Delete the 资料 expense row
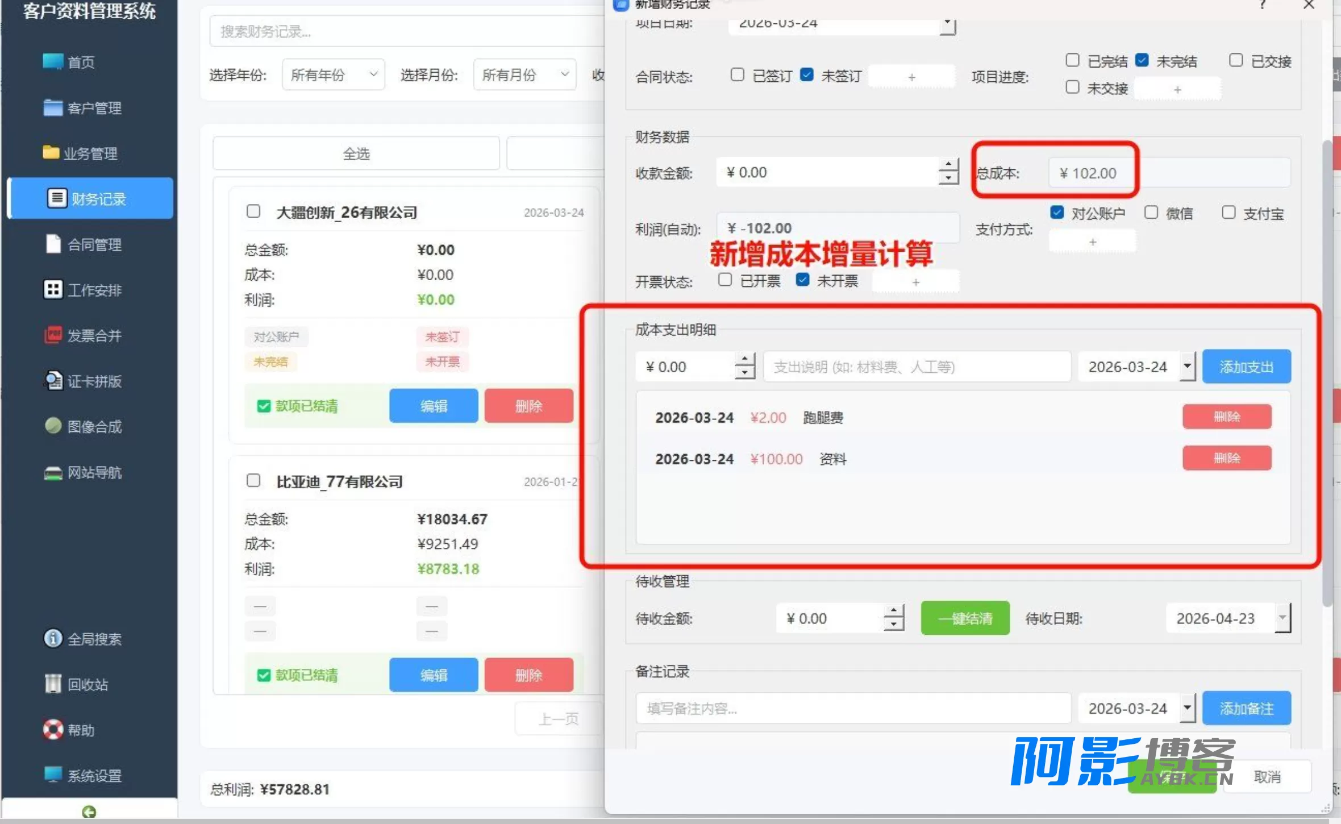 [x=1227, y=457]
